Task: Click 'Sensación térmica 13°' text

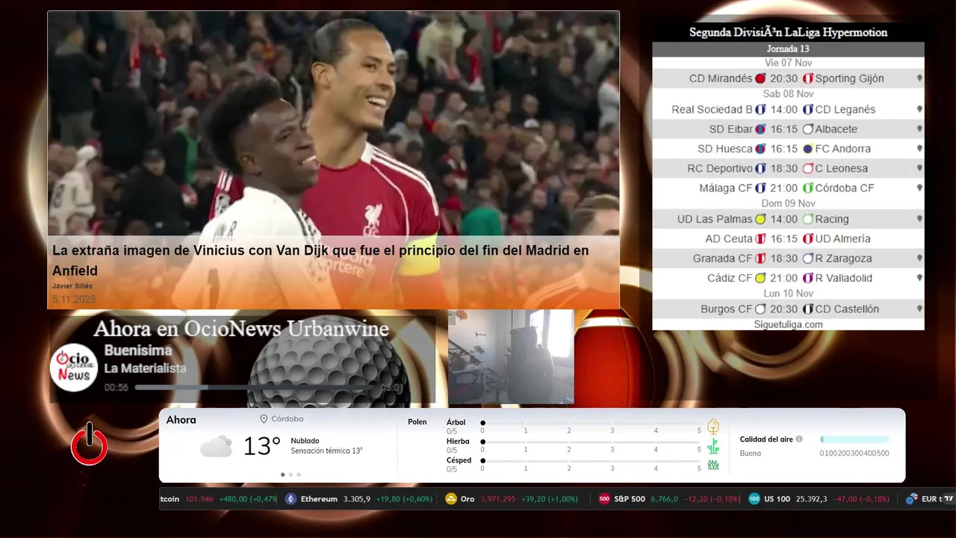Action: pos(326,451)
